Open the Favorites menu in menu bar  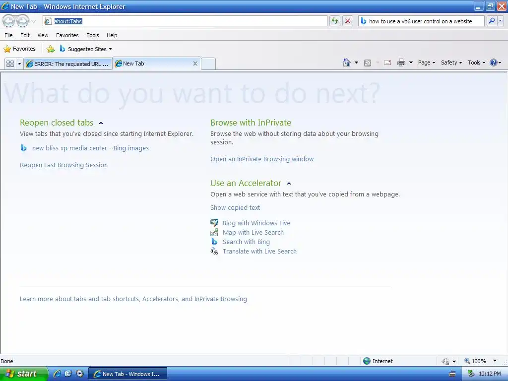[67, 35]
